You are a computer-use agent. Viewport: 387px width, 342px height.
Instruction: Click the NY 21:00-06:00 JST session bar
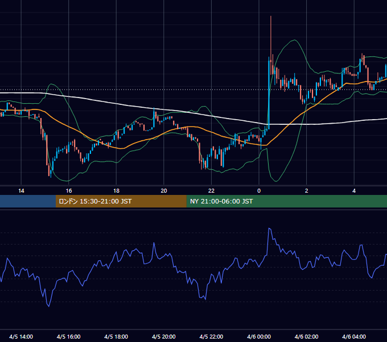coord(286,201)
